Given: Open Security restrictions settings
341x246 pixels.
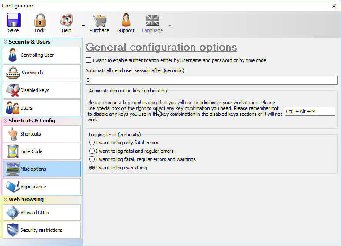Looking at the screenshot, I should point(42,230).
